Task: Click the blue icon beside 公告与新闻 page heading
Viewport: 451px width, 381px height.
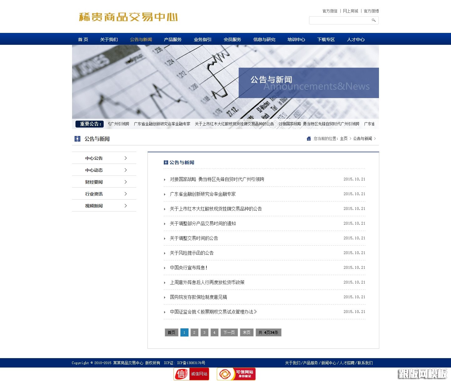Action: (x=77, y=139)
